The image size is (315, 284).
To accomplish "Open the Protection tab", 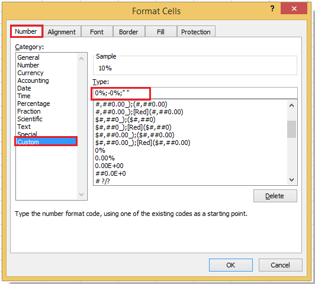I will pos(196,32).
